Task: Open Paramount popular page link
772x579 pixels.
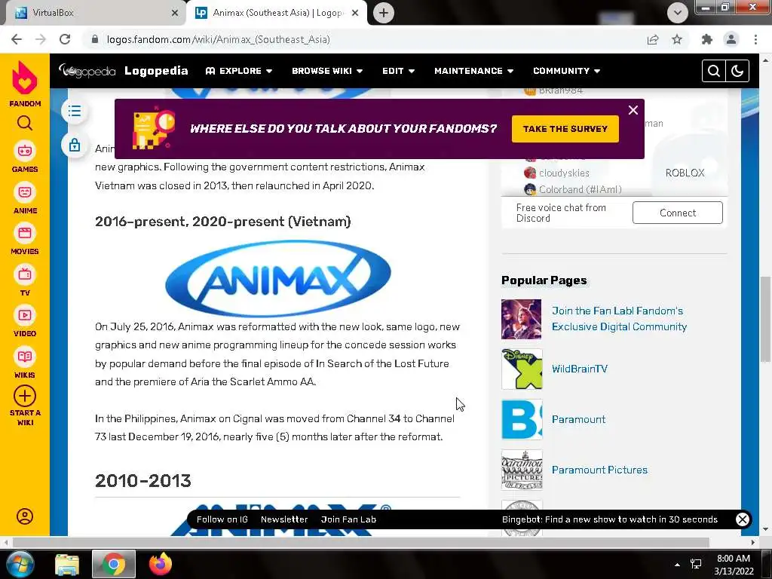Action: [578, 419]
